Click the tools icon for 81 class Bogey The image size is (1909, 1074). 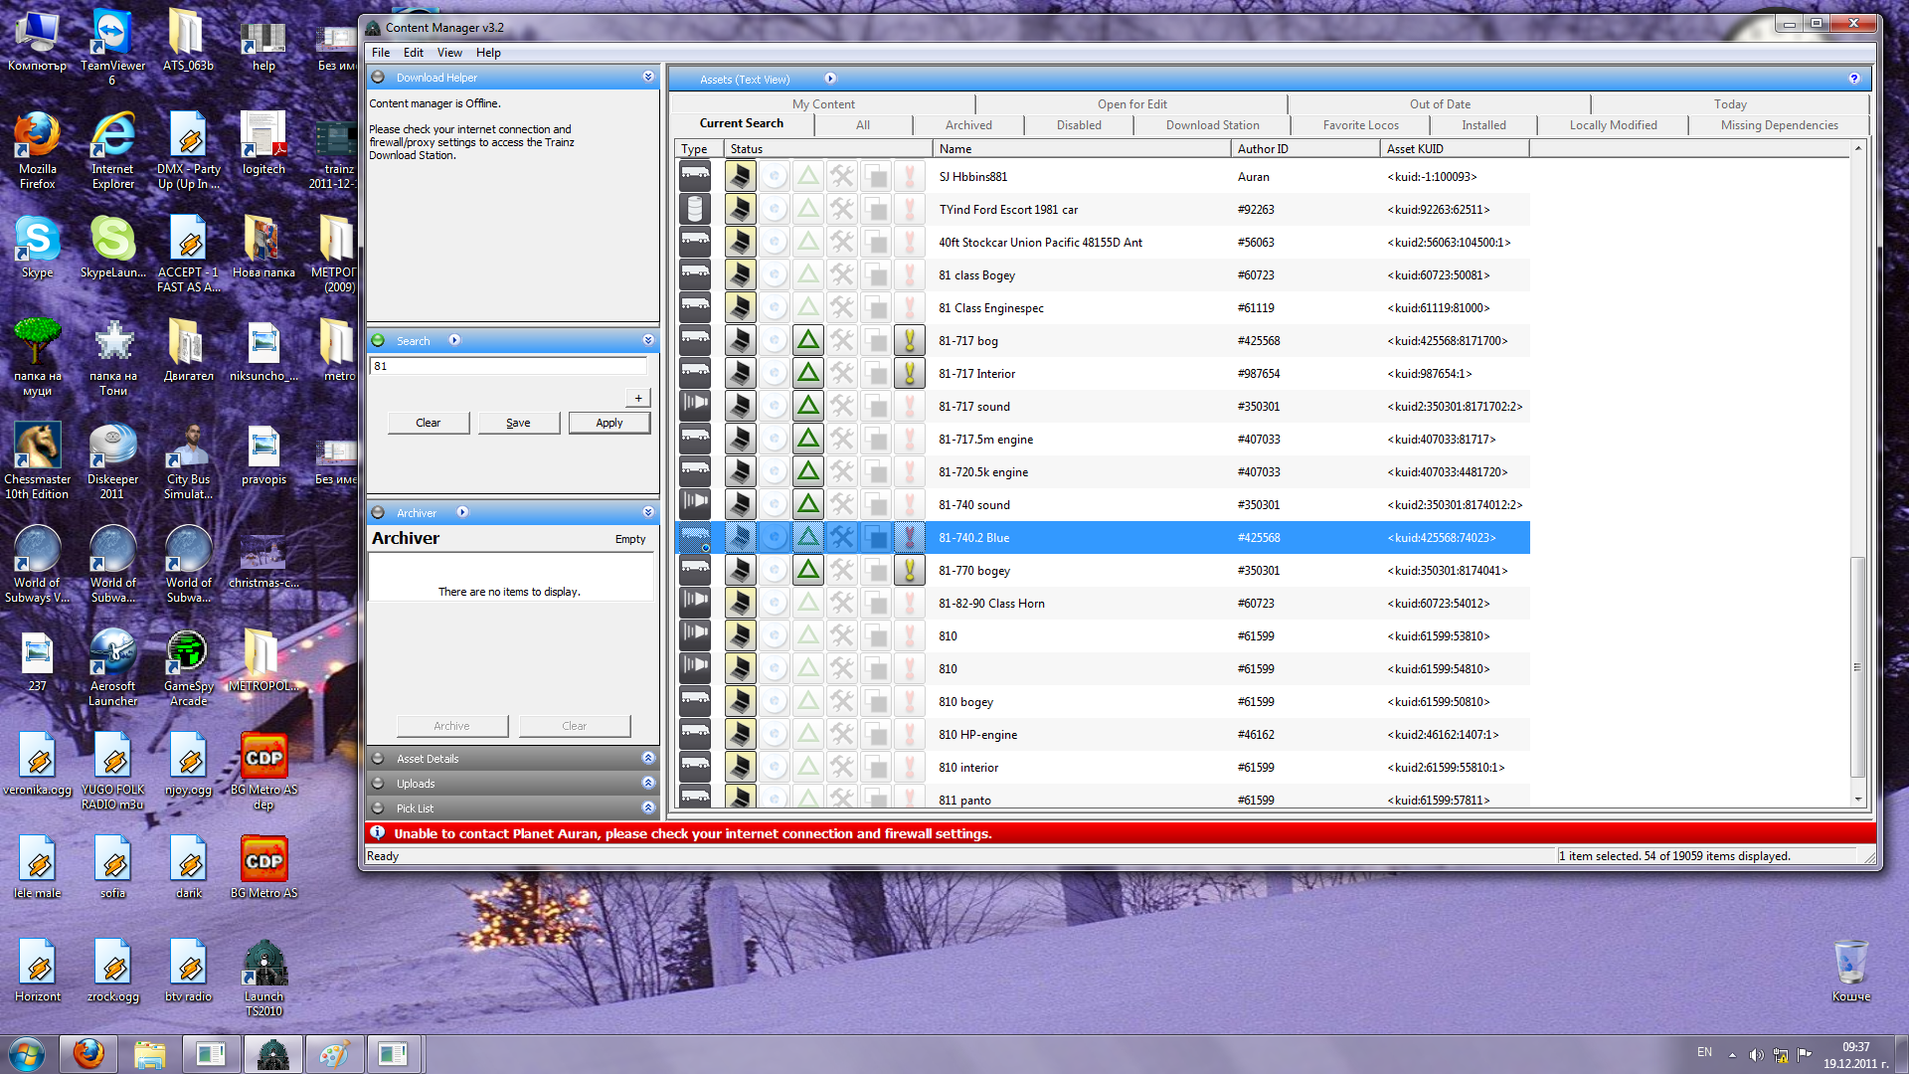click(842, 275)
